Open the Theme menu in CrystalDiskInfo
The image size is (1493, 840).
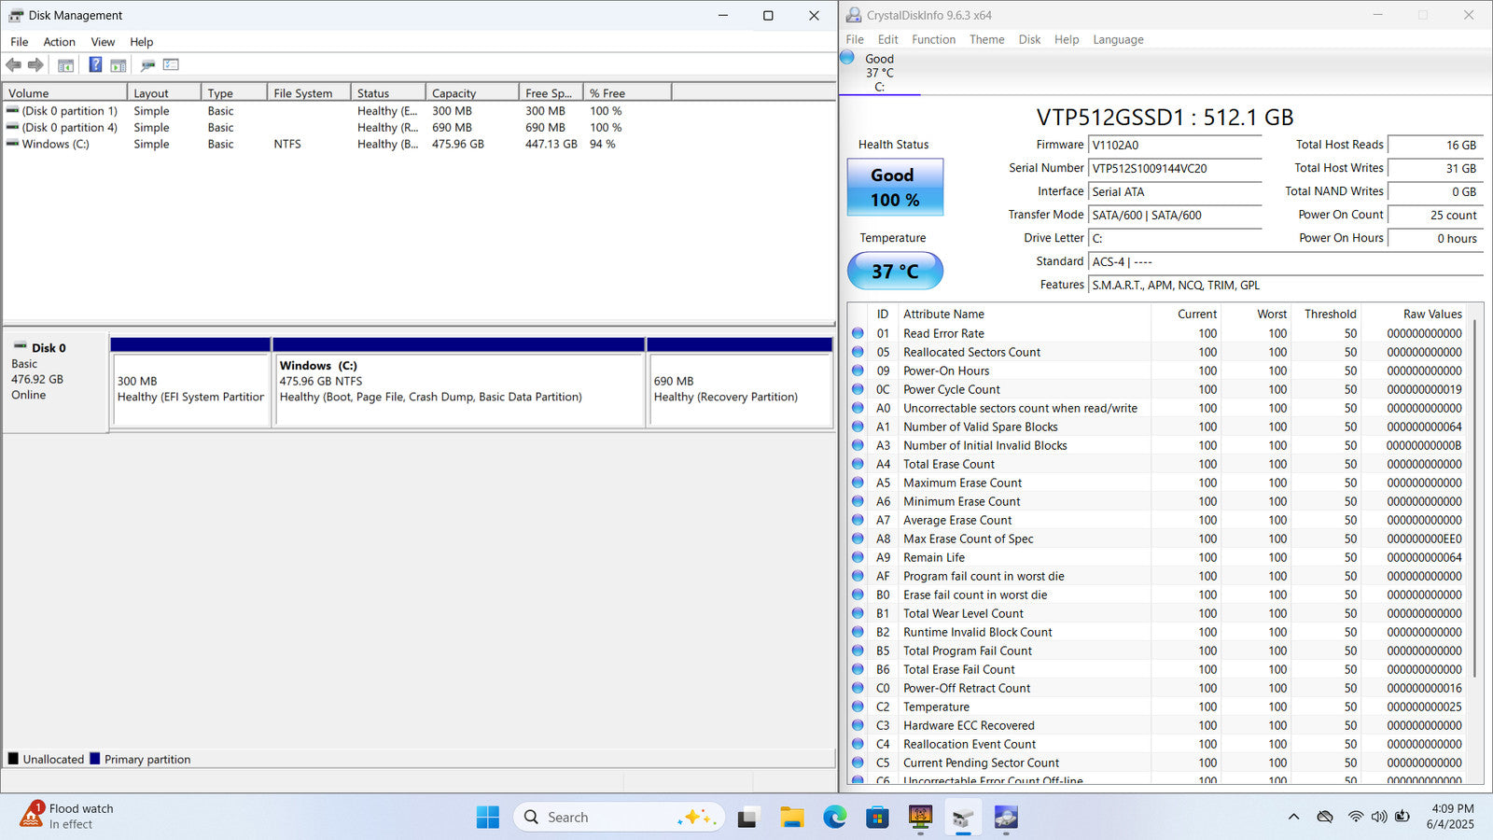(986, 40)
